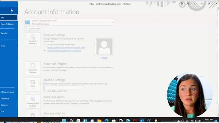Screen dimensions: 219x123
Task: Click the mailbox storage usage bar
Action: [63, 87]
